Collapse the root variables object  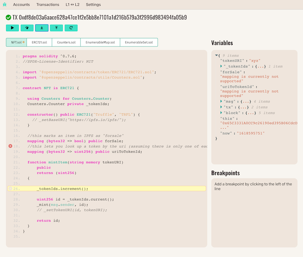(216, 56)
